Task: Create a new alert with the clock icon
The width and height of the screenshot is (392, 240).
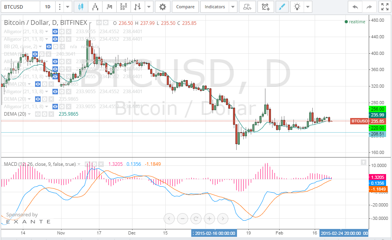Action: (x=265, y=6)
